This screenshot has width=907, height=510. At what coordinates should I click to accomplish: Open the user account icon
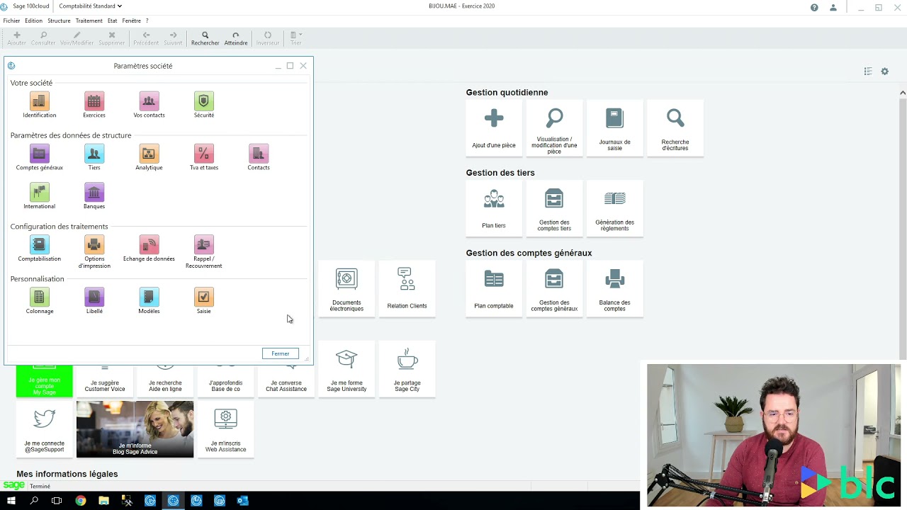(833, 7)
